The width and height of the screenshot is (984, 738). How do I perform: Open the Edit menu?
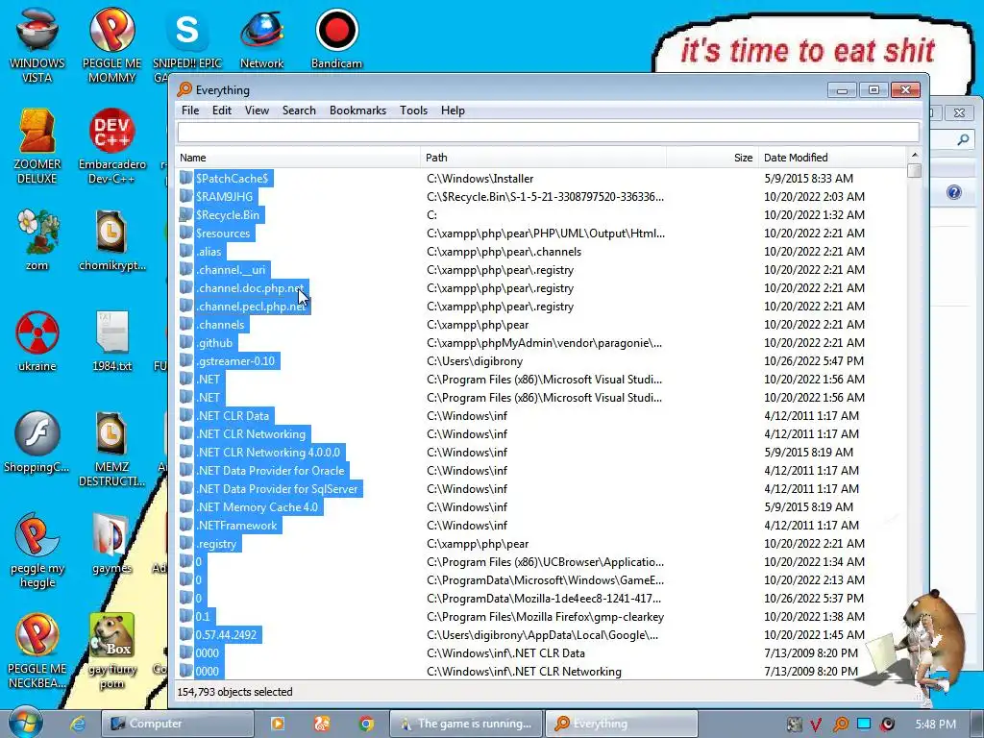(x=222, y=111)
